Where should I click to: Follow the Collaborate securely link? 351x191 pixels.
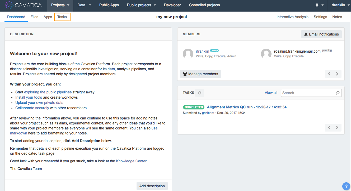(x=32, y=108)
